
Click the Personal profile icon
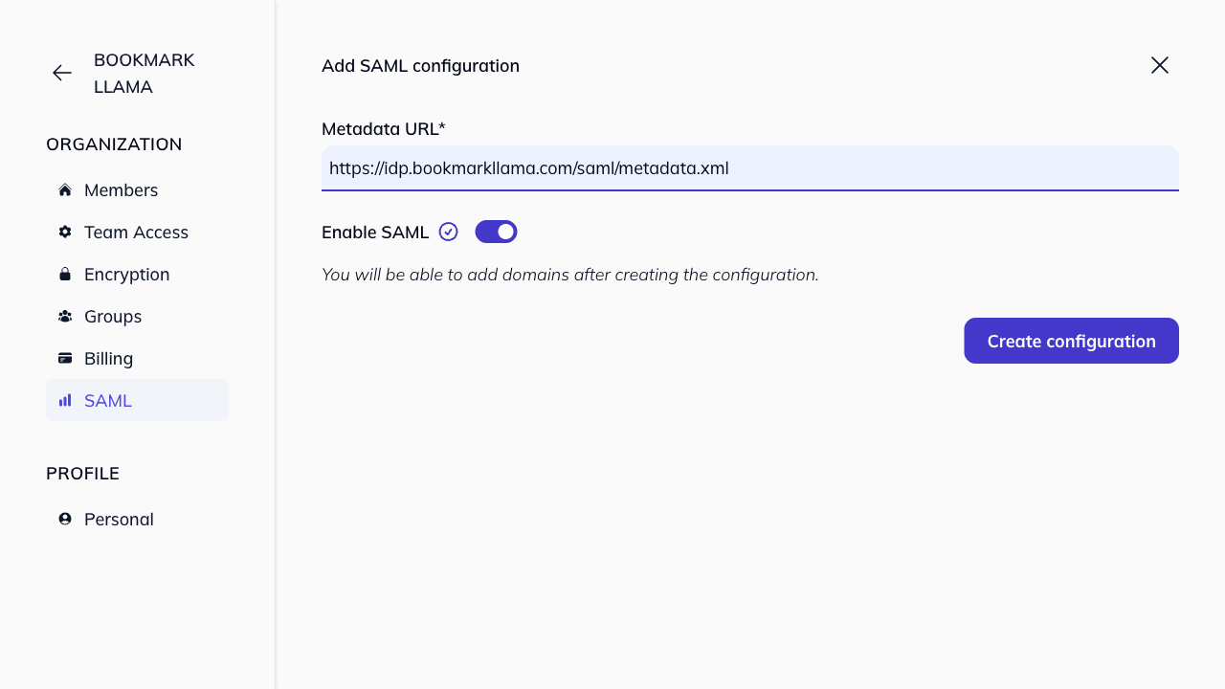64,519
